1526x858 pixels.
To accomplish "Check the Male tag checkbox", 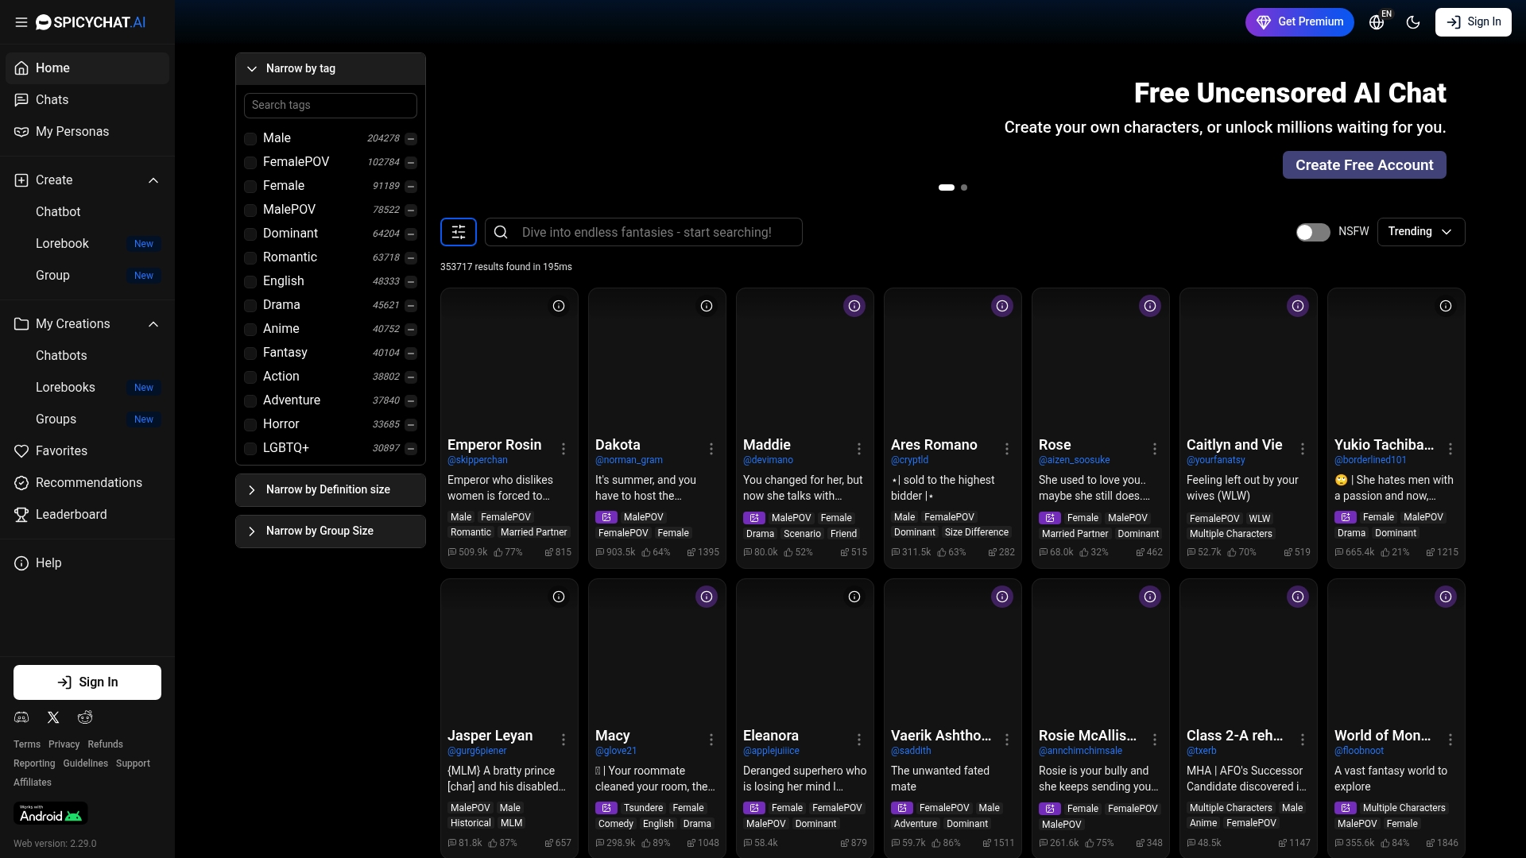I will coord(250,139).
